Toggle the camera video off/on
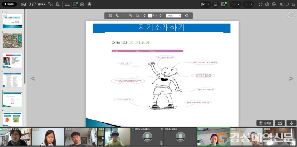This screenshot has width=297, height=147. pos(233,4)
